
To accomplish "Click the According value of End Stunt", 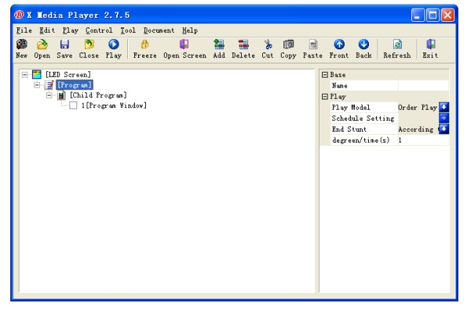I will coord(416,129).
